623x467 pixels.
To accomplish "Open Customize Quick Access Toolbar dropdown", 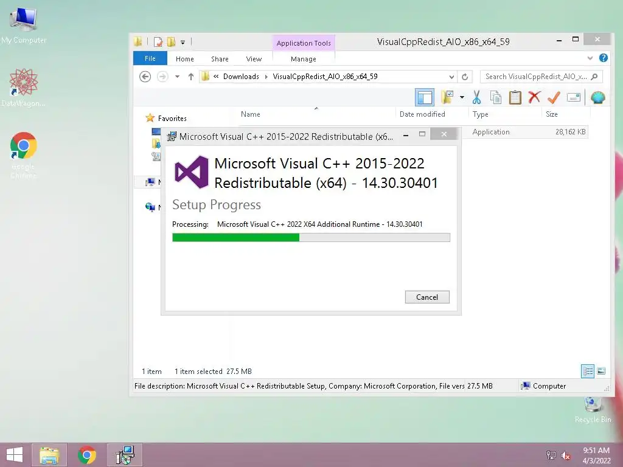I will (183, 42).
